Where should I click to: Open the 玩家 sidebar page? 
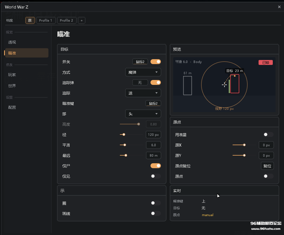tap(27, 75)
